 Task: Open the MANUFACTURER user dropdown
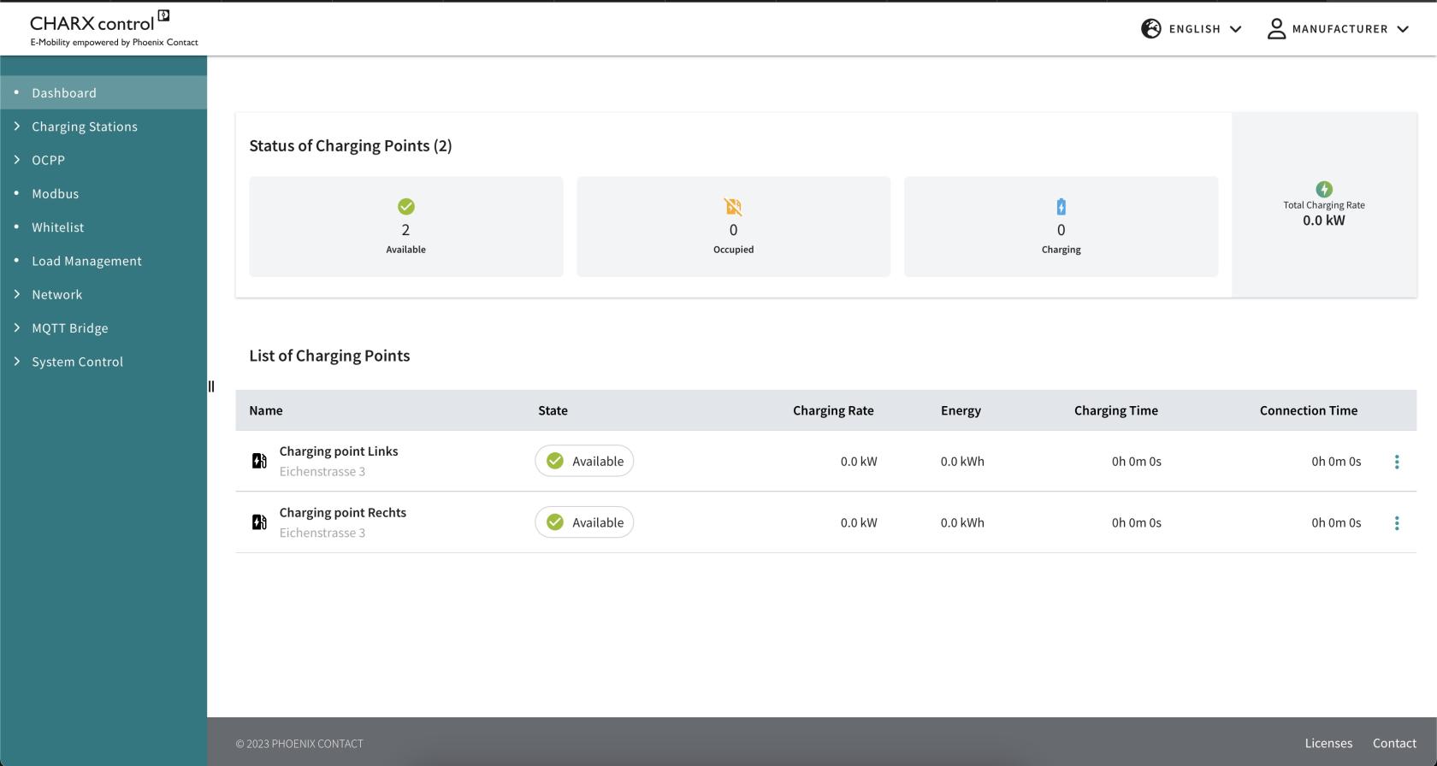point(1338,29)
